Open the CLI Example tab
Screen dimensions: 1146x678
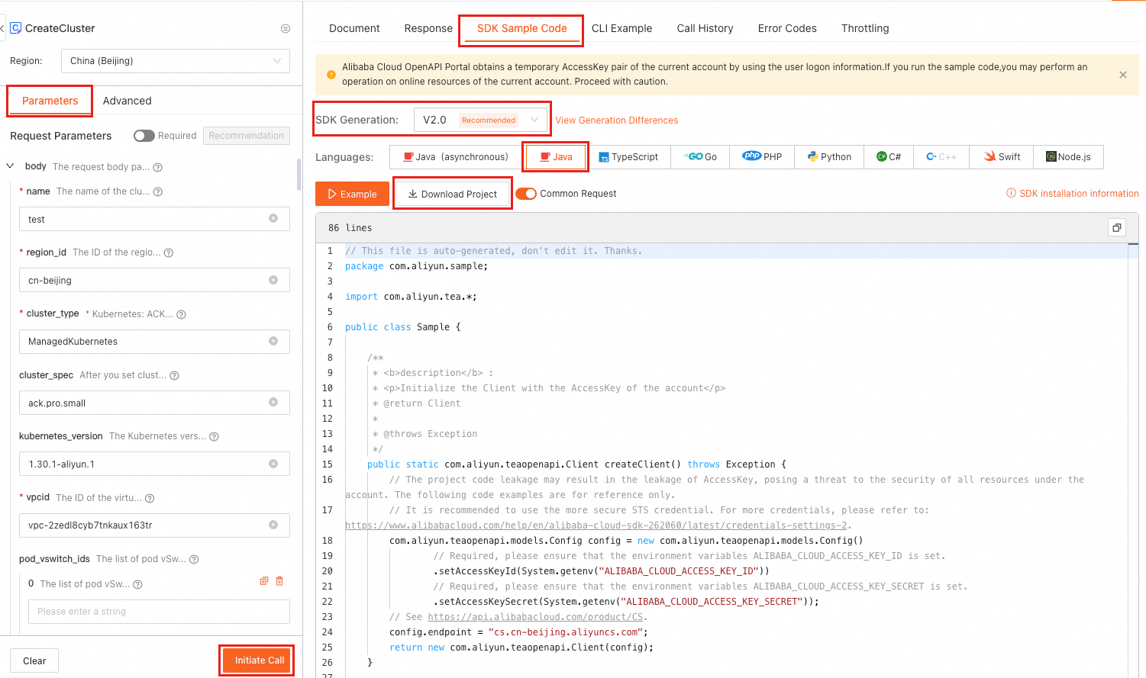pos(621,28)
